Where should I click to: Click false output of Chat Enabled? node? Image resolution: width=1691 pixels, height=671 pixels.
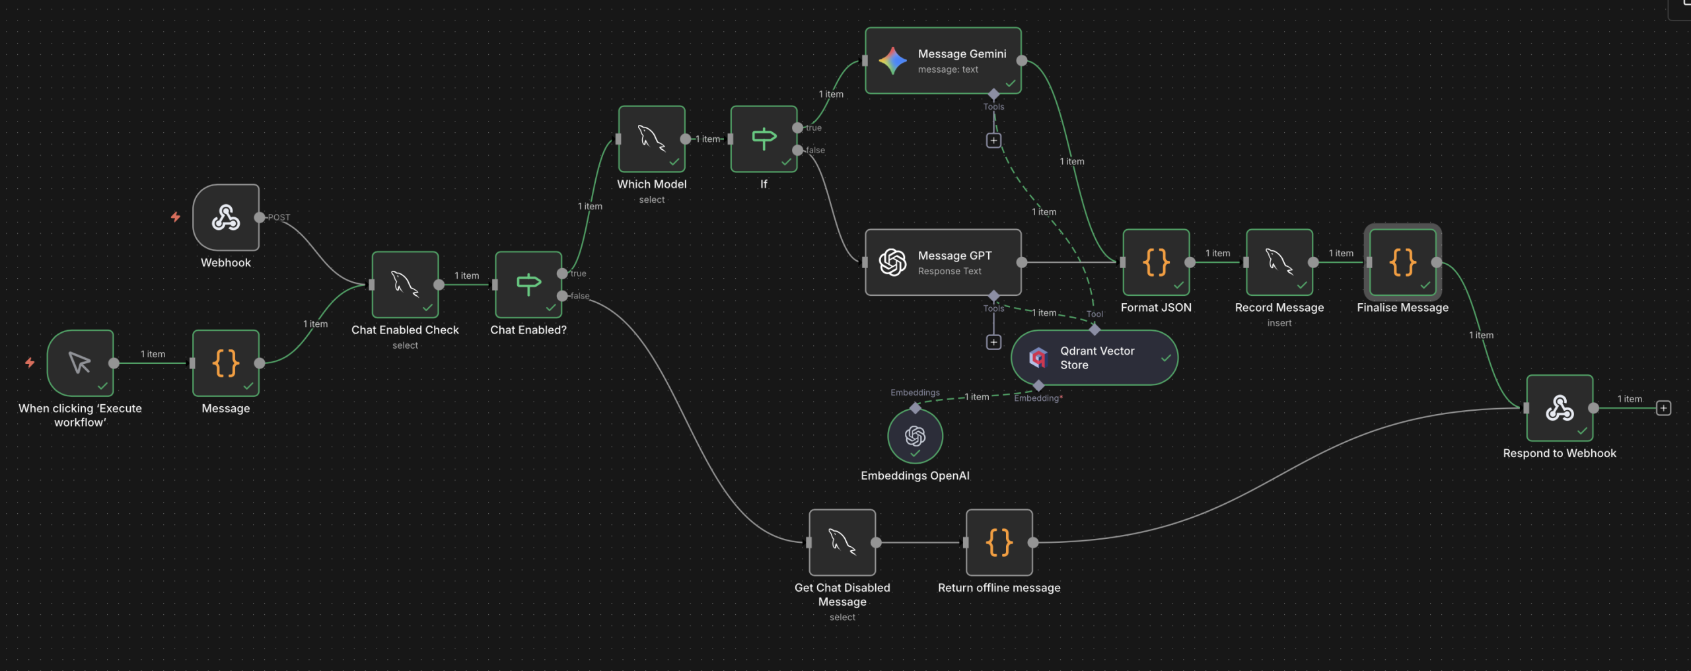[562, 296]
